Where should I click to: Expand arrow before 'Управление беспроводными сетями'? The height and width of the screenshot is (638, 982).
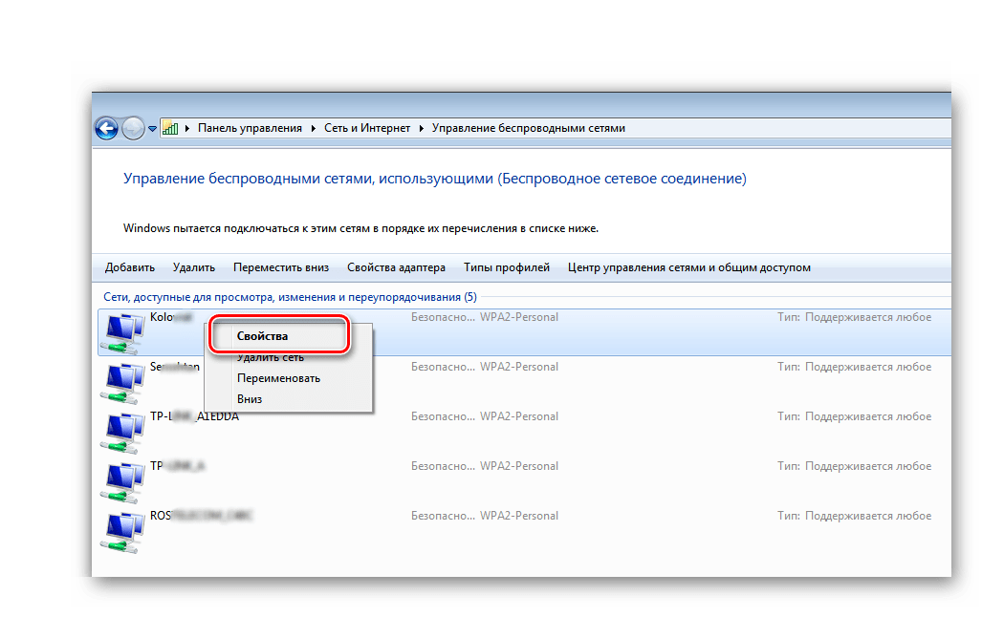(x=422, y=128)
